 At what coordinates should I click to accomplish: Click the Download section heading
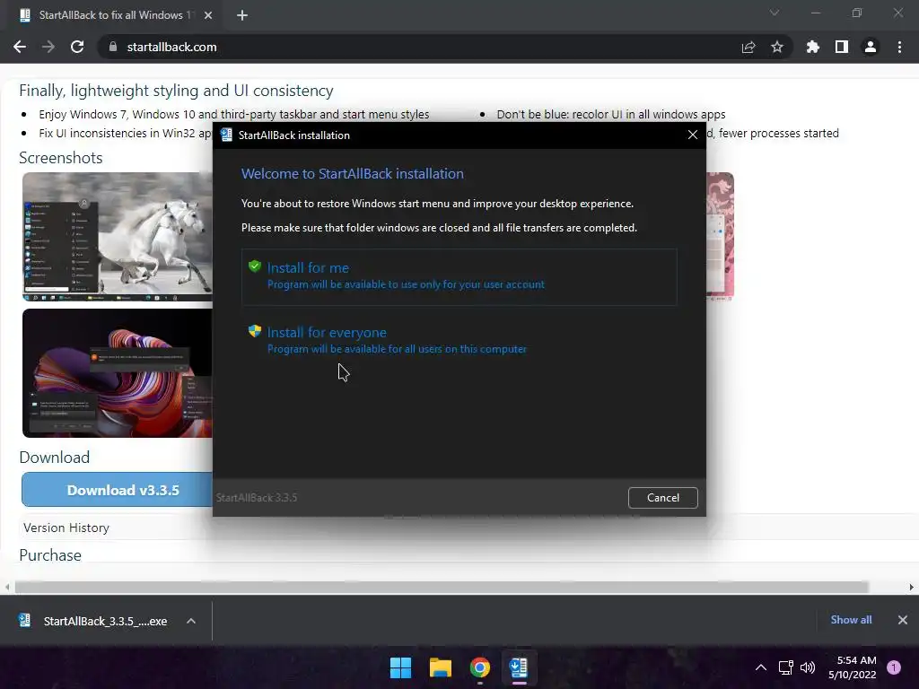tap(55, 457)
